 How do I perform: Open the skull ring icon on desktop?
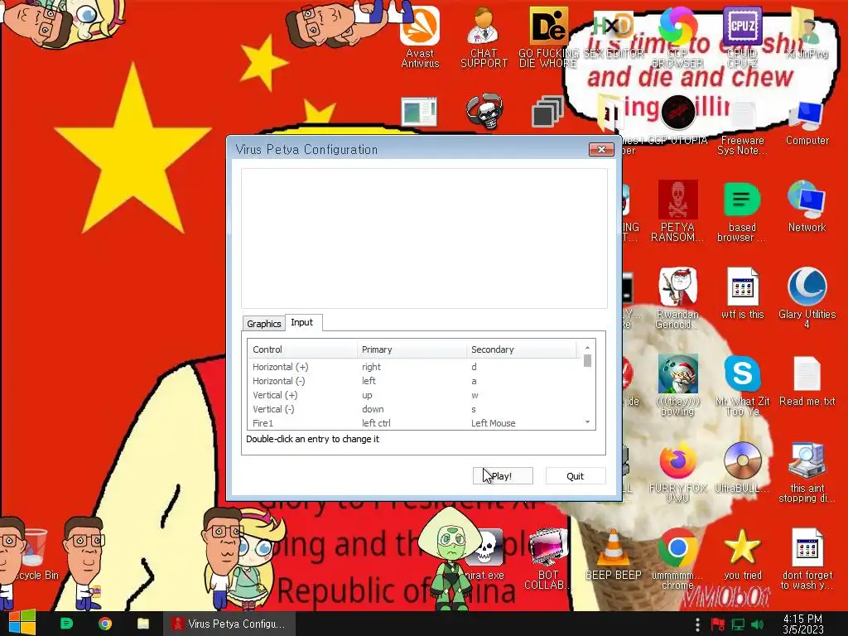coord(484,112)
